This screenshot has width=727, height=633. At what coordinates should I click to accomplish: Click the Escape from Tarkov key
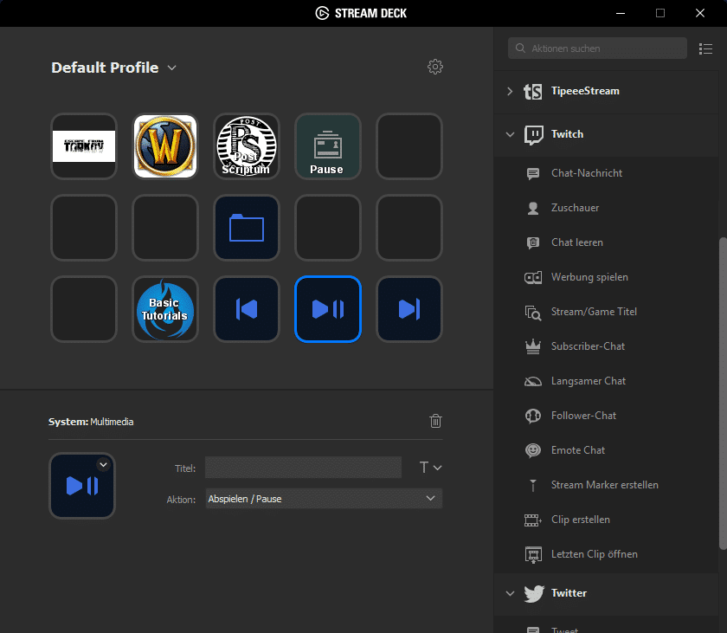coord(84,146)
